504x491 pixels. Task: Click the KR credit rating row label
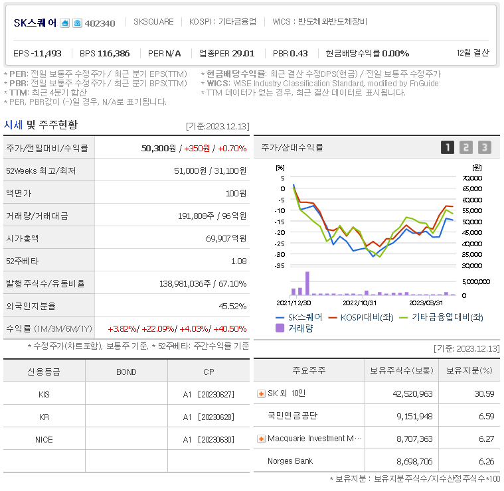44,417
